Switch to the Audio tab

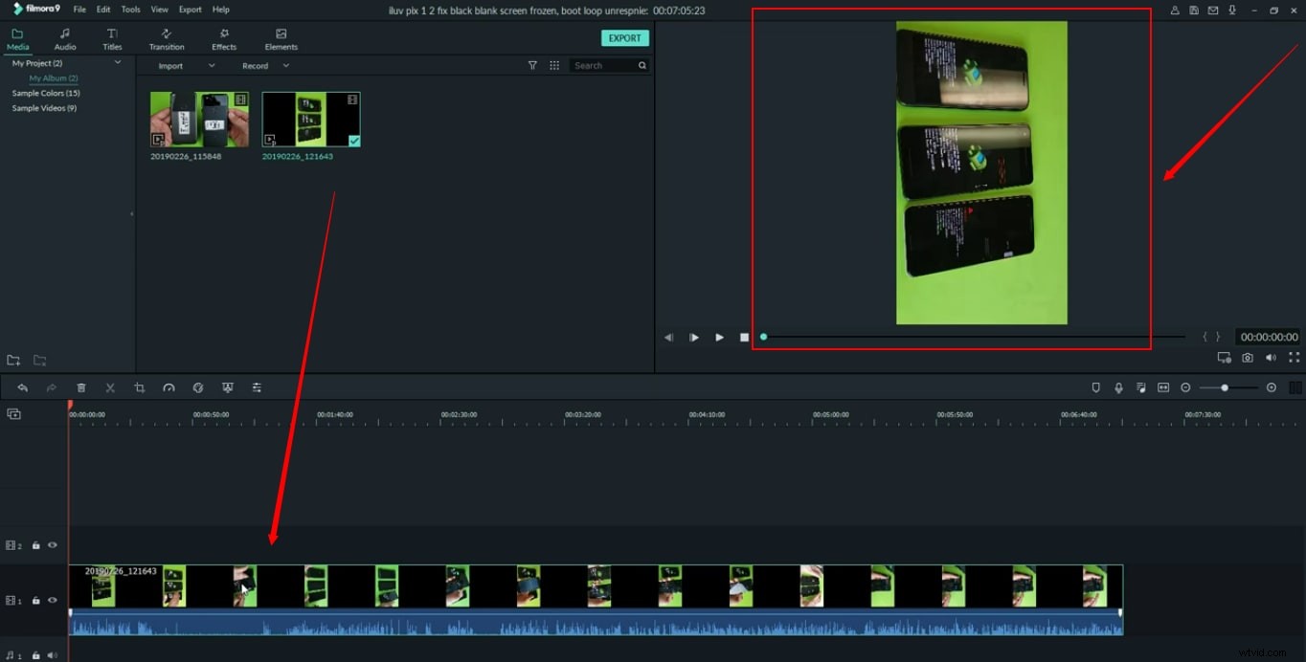pos(64,38)
